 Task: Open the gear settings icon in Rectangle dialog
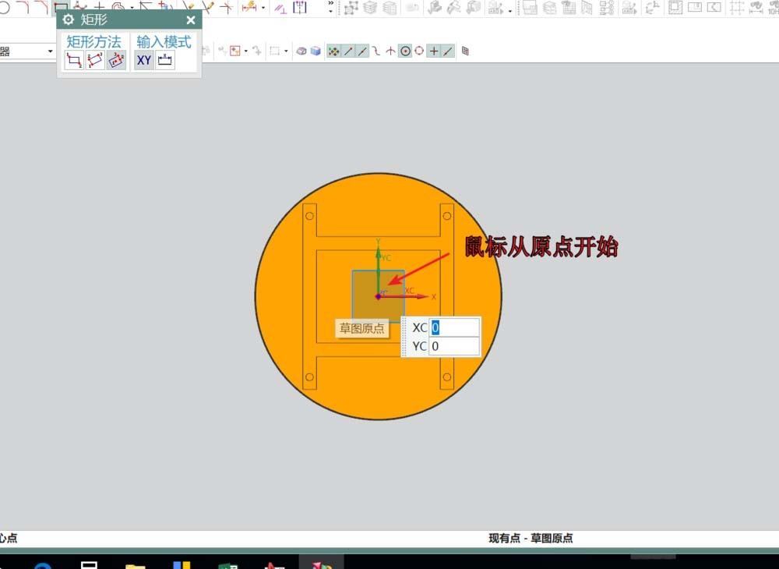coord(68,19)
